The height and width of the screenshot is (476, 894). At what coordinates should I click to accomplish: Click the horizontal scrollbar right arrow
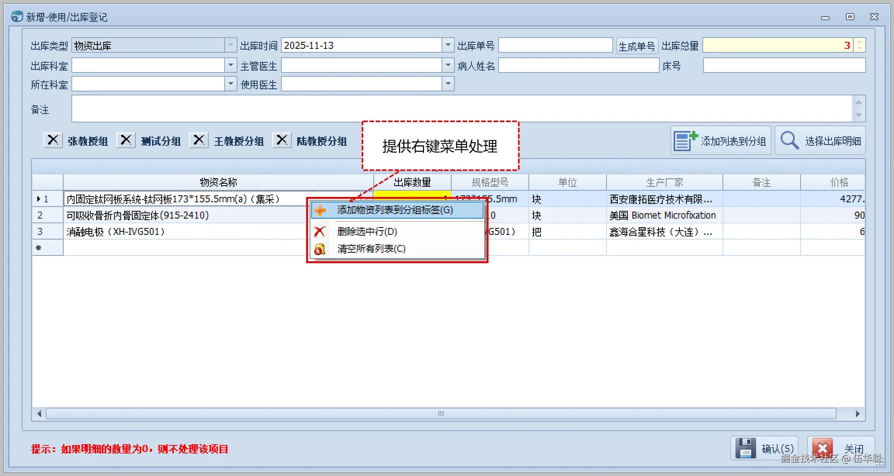pyautogui.click(x=858, y=414)
